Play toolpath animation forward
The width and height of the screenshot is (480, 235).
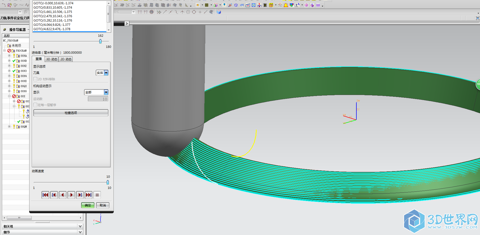tap(71, 195)
